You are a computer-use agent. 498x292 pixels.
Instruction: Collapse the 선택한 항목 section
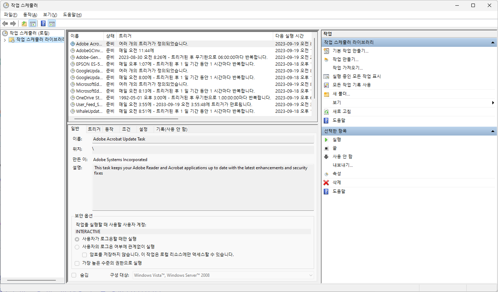coord(493,131)
